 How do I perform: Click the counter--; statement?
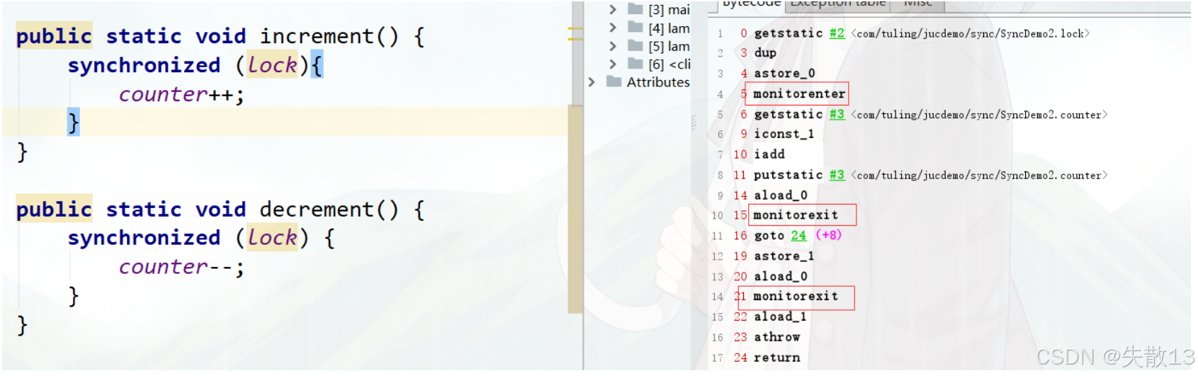point(181,267)
